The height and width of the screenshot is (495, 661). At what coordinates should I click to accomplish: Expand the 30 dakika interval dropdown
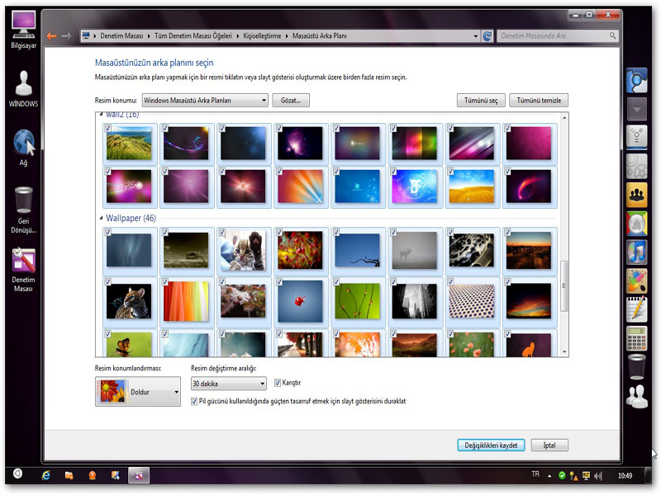tap(229, 384)
